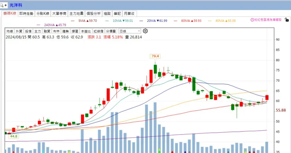Click the 漲幅 5.18% value
Viewport: 291px width, 153px height.
(113, 37)
